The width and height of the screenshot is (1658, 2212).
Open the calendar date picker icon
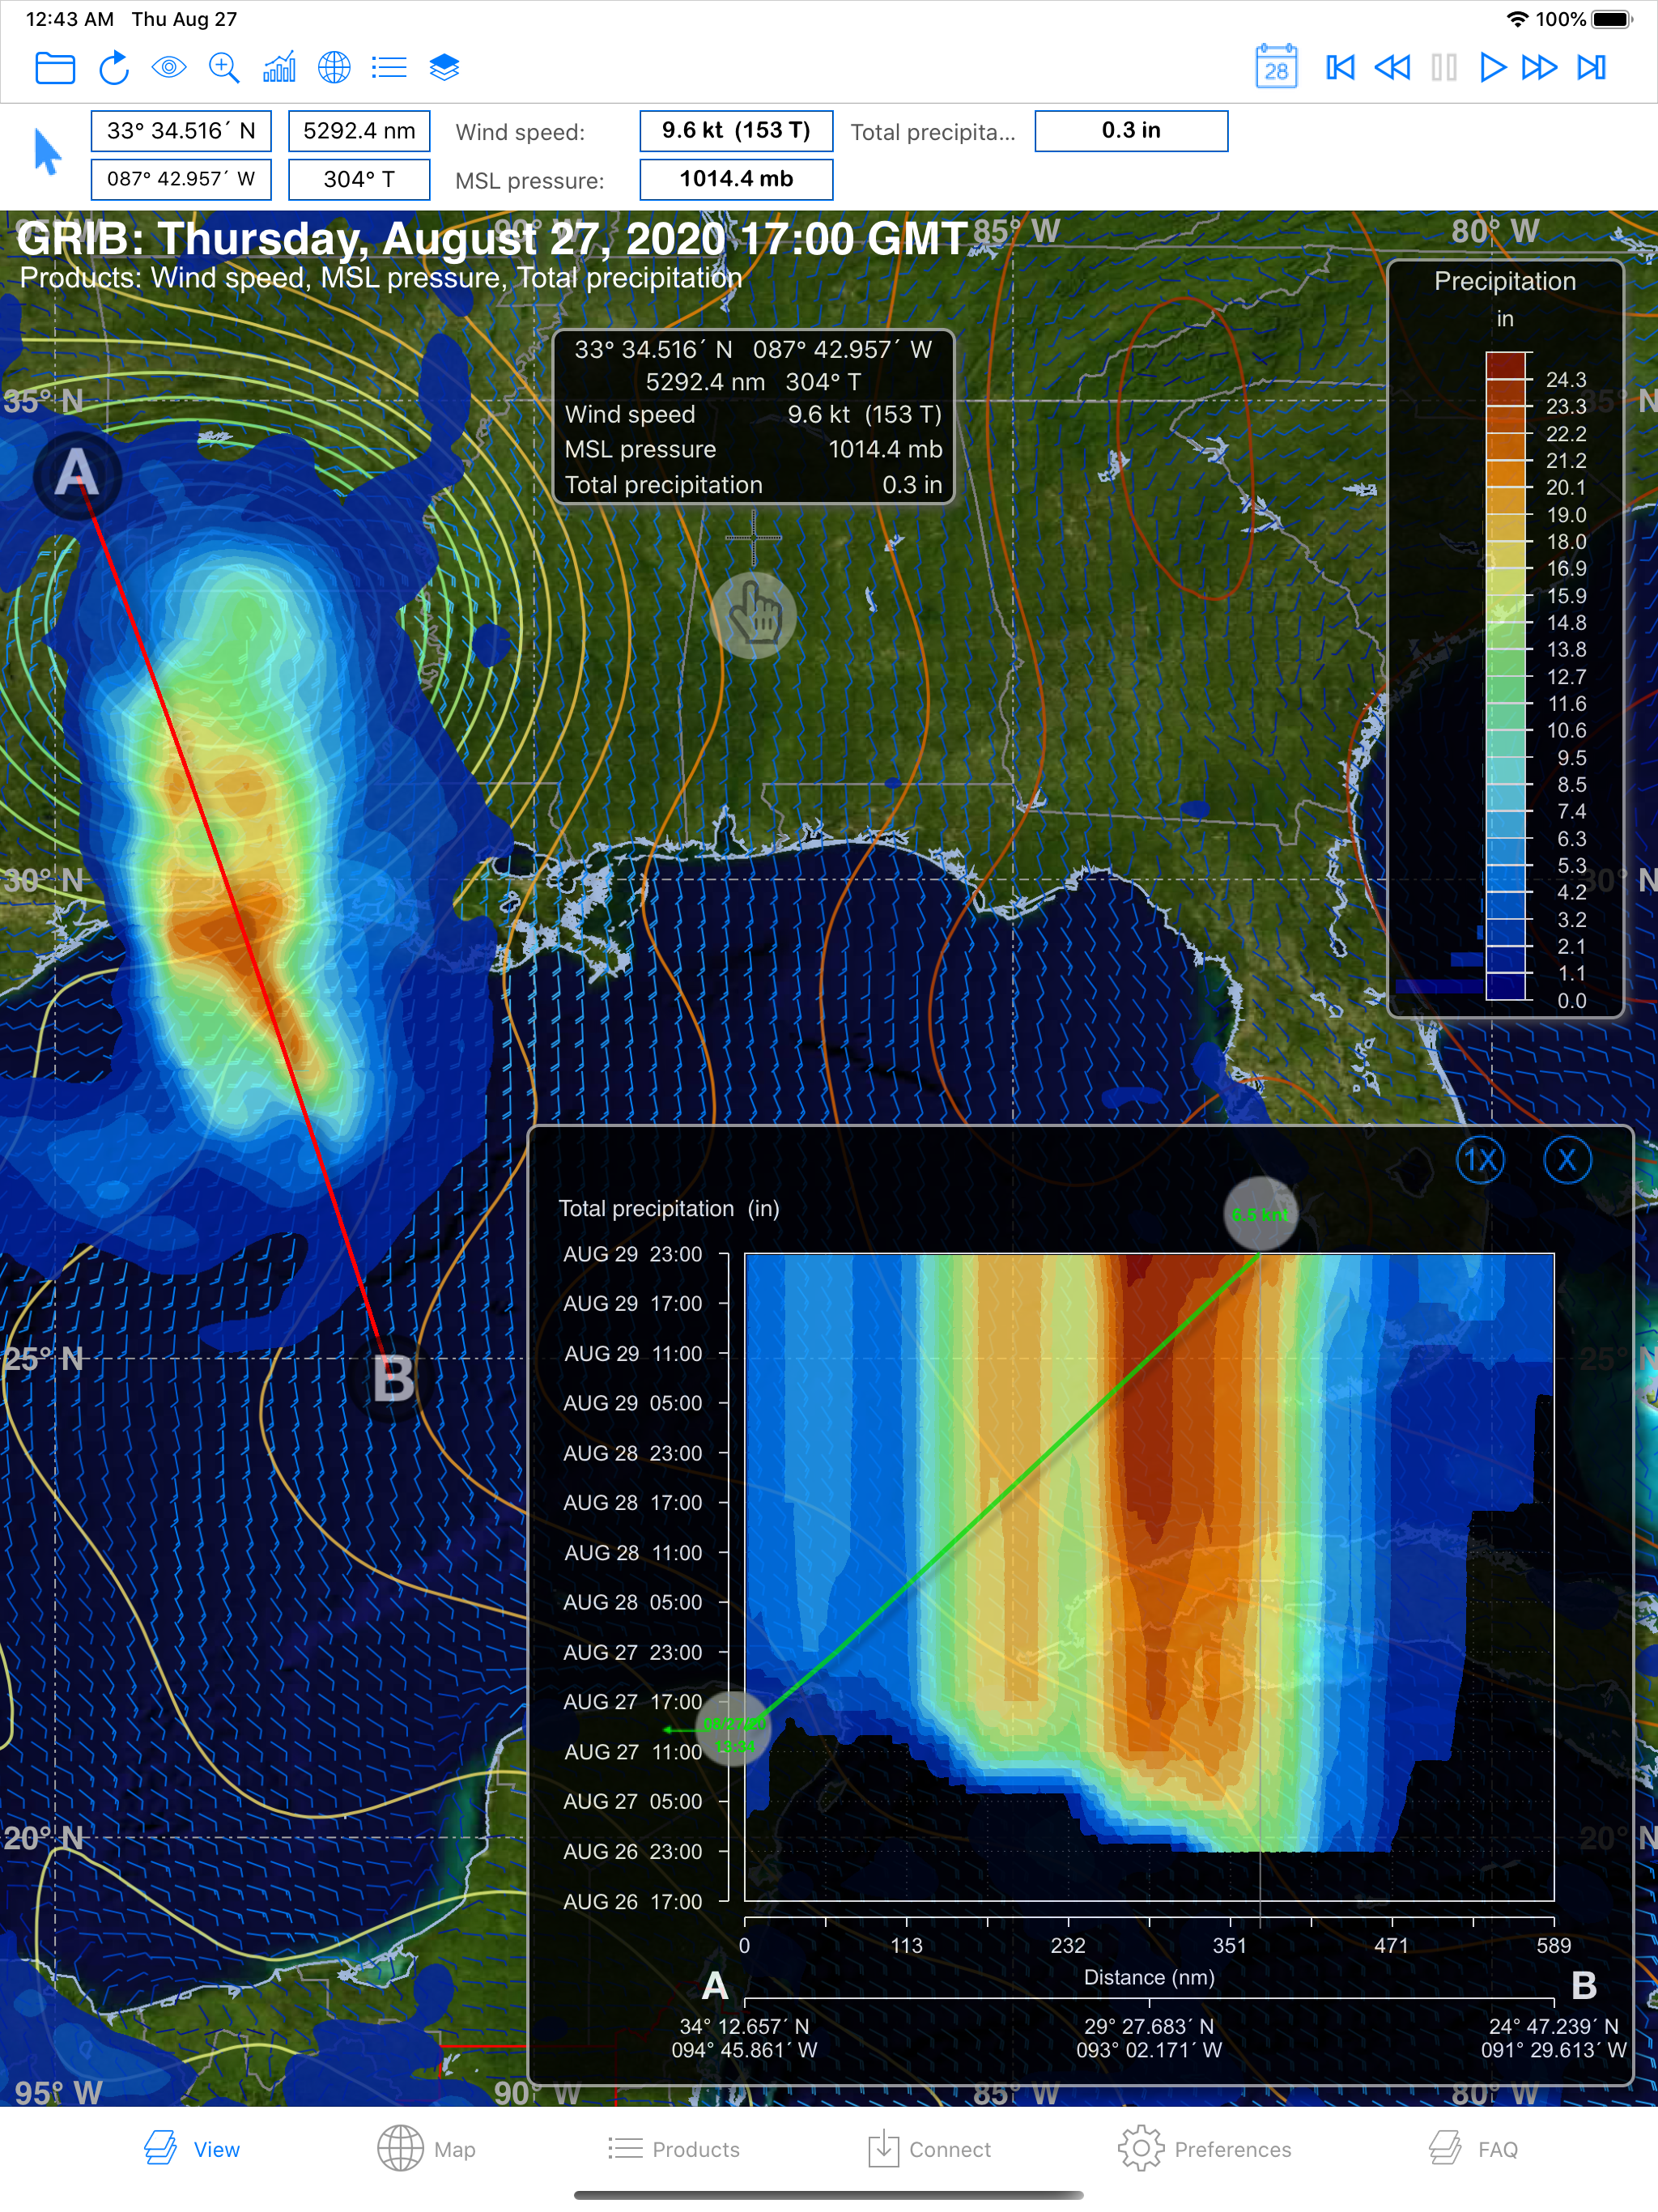[1276, 67]
